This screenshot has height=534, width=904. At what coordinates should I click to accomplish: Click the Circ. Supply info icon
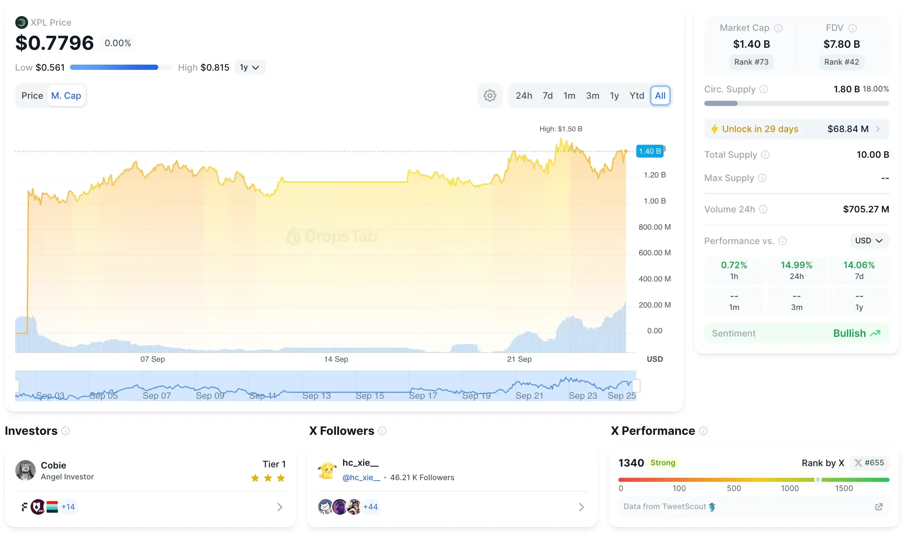764,89
